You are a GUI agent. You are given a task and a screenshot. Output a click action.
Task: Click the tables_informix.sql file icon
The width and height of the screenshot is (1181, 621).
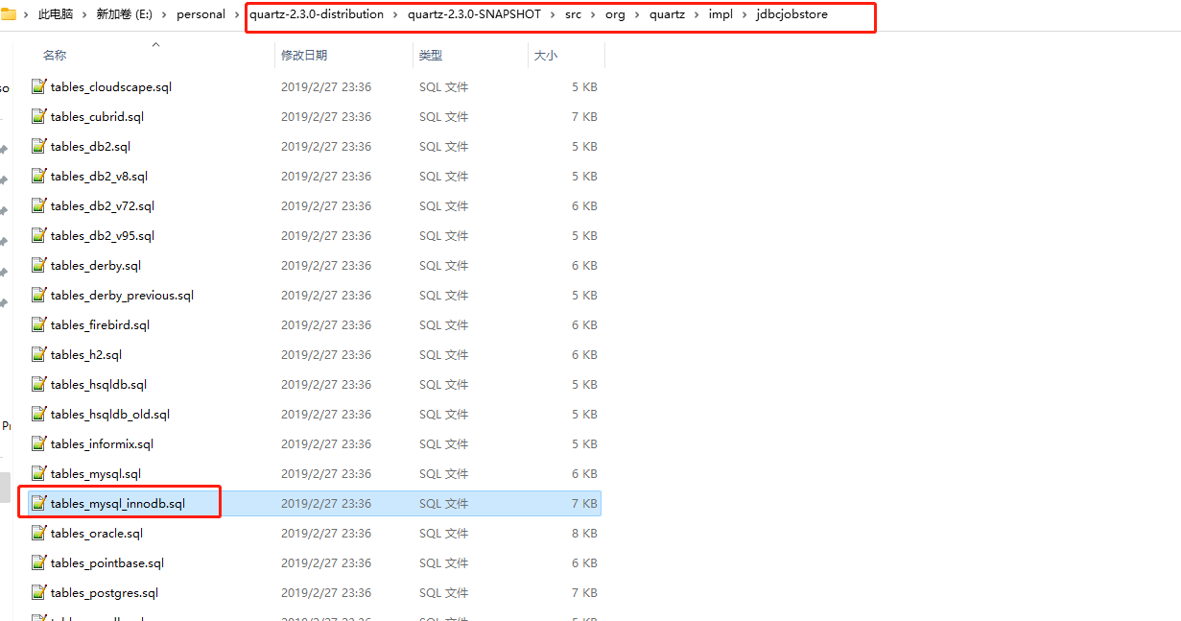38,443
